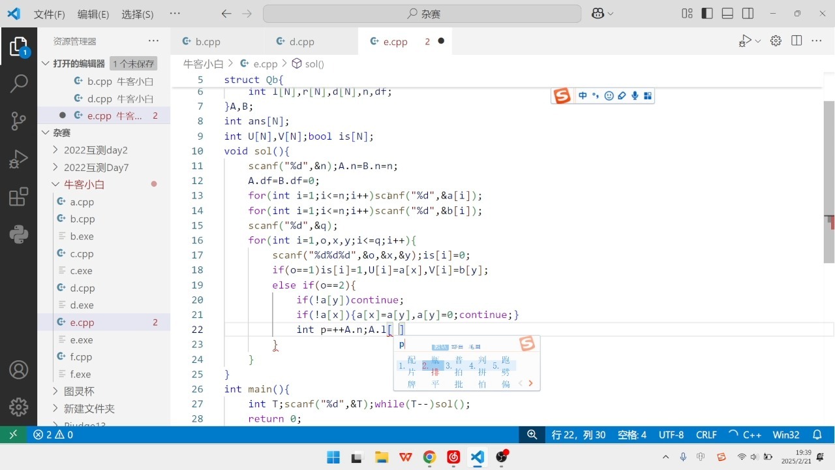Toggle Sogou Chinese/English input mode
The width and height of the screenshot is (835, 470).
tap(583, 96)
